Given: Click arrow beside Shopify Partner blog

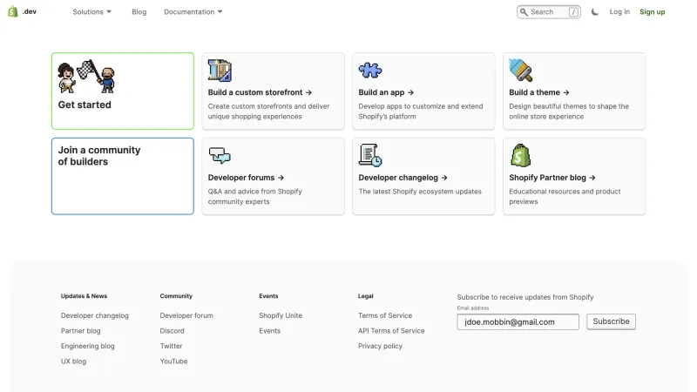Looking at the screenshot, I should pos(592,178).
